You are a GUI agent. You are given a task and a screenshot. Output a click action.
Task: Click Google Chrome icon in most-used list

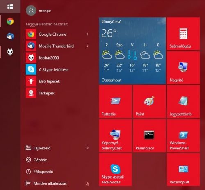tap(31, 34)
